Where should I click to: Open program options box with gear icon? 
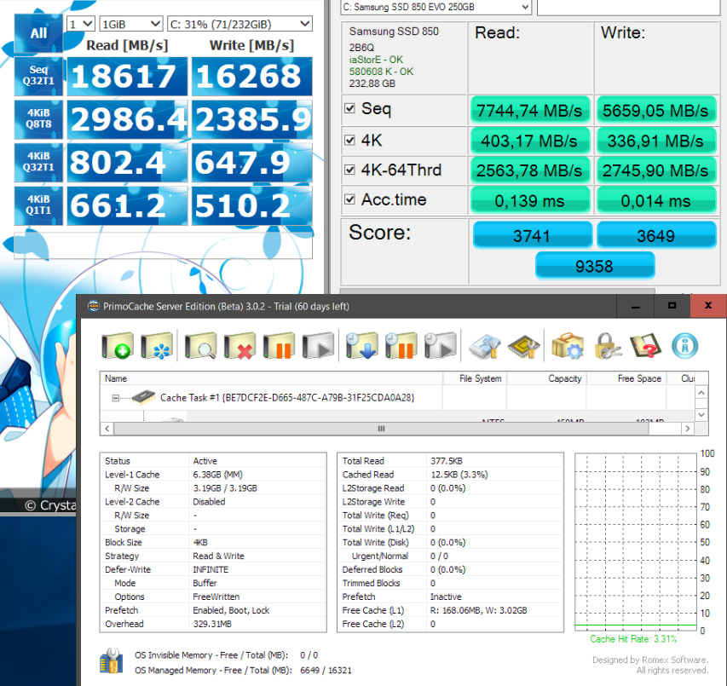[x=568, y=346]
